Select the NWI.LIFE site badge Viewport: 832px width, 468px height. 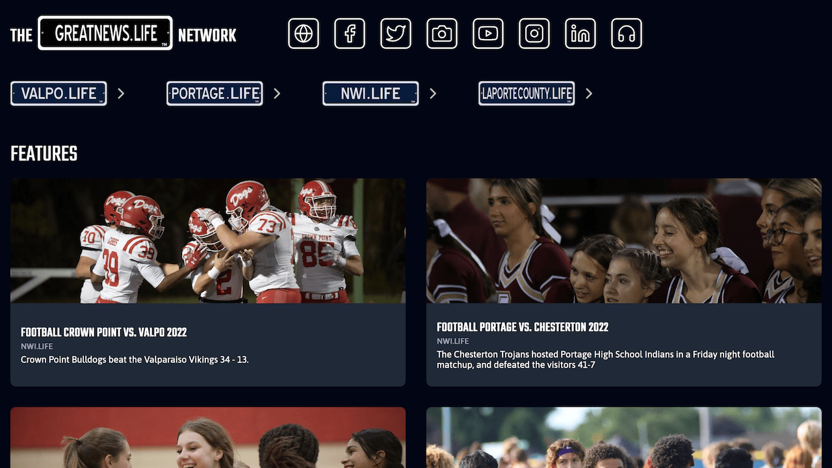point(370,94)
